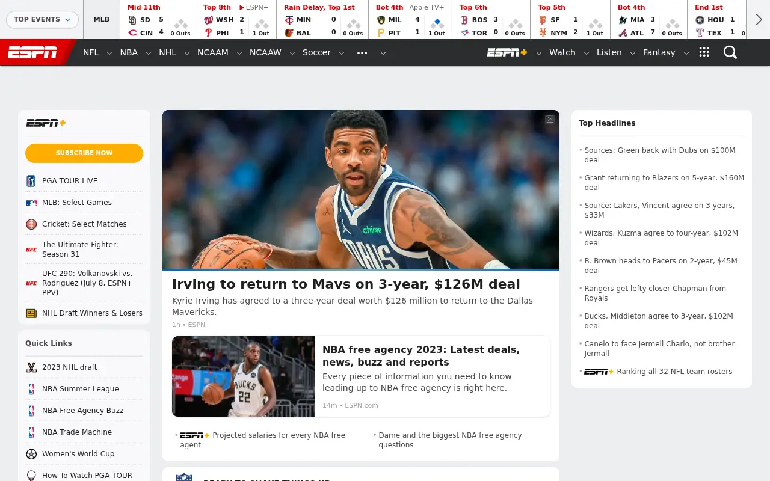Open the NCAAW navigation menu
Image resolution: width=770 pixels, height=481 pixels.
click(x=265, y=52)
